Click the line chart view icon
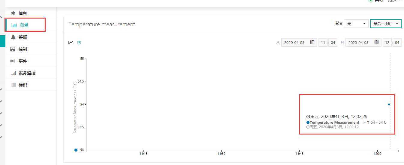 point(71,42)
